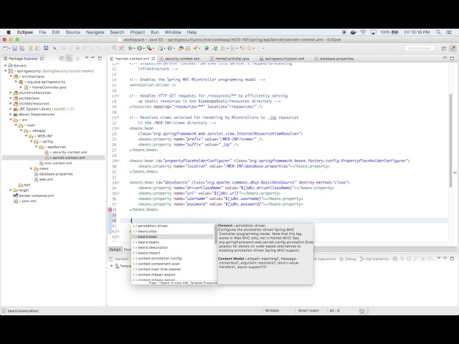This screenshot has height=344, width=459.
Task: Click the autocomplete list scrollbar
Action: [215, 234]
